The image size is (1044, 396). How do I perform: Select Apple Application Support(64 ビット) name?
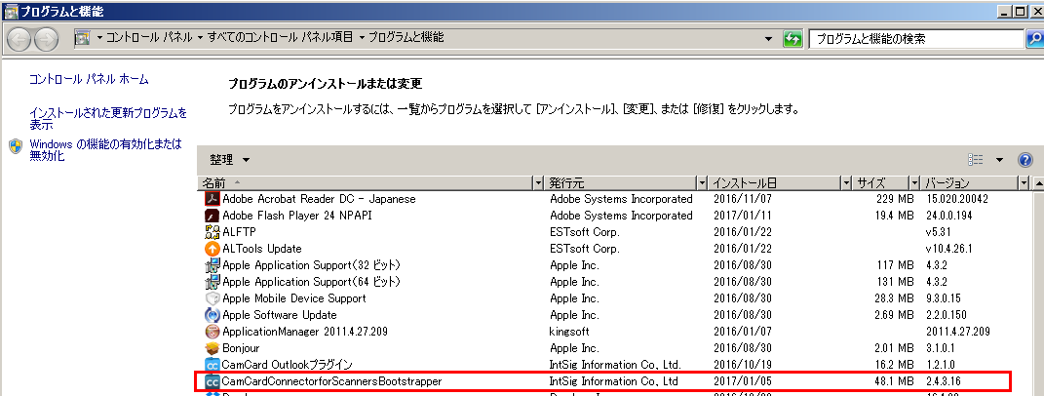[312, 282]
